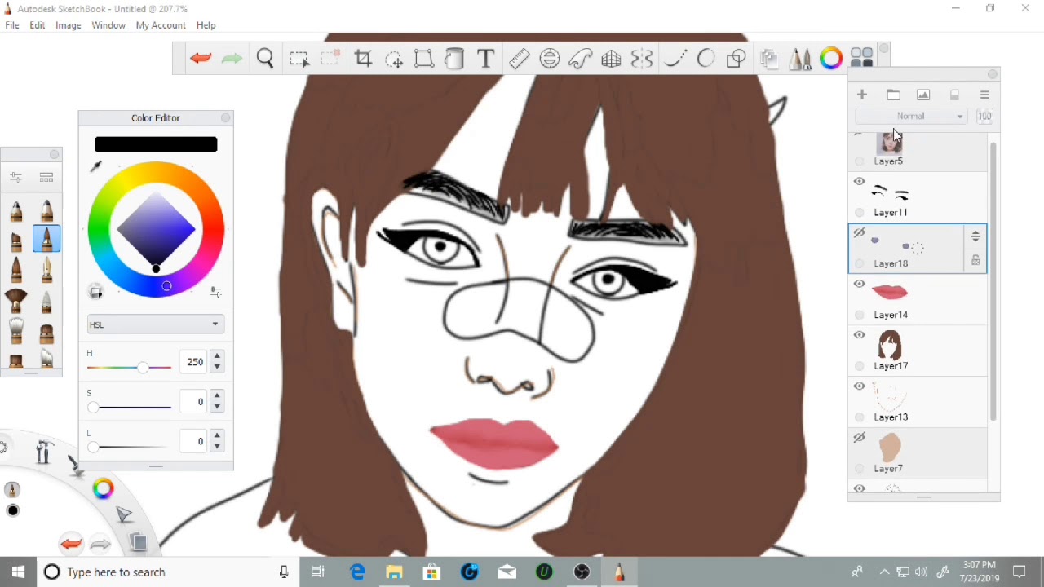
Task: Select the Draw Ellipse shape tool
Action: tap(706, 59)
